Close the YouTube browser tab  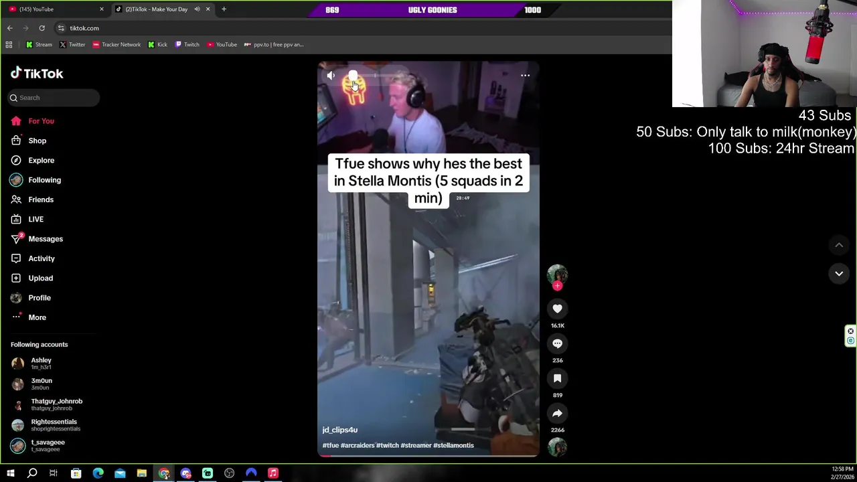(102, 9)
